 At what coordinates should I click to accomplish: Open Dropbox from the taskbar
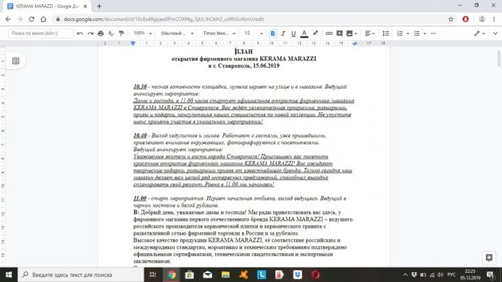point(298,274)
